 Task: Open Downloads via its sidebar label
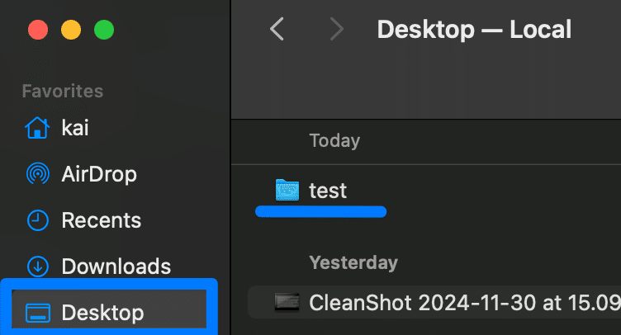(x=116, y=267)
